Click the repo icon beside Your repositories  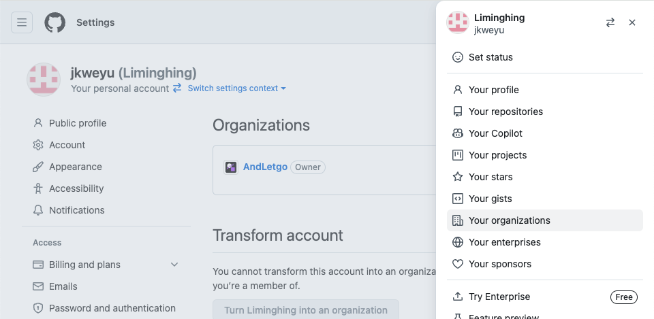[458, 112]
